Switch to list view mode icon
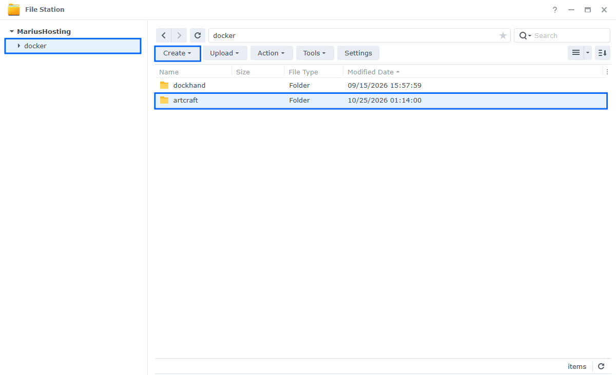 point(576,52)
